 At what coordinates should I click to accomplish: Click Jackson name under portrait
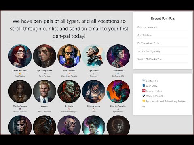tap(44, 106)
